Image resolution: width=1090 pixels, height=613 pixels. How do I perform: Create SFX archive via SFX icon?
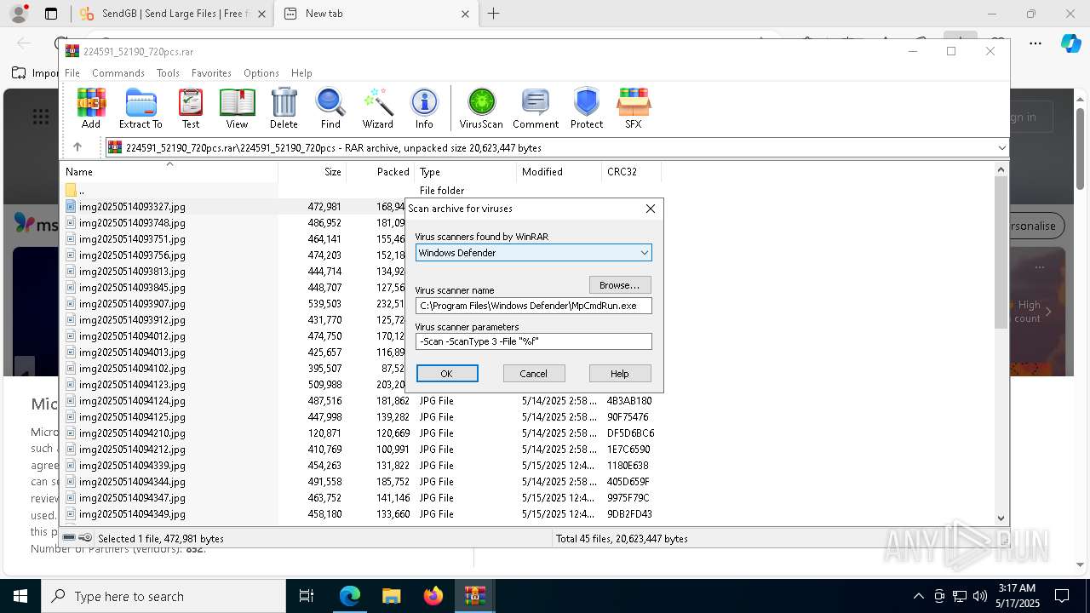pyautogui.click(x=633, y=108)
